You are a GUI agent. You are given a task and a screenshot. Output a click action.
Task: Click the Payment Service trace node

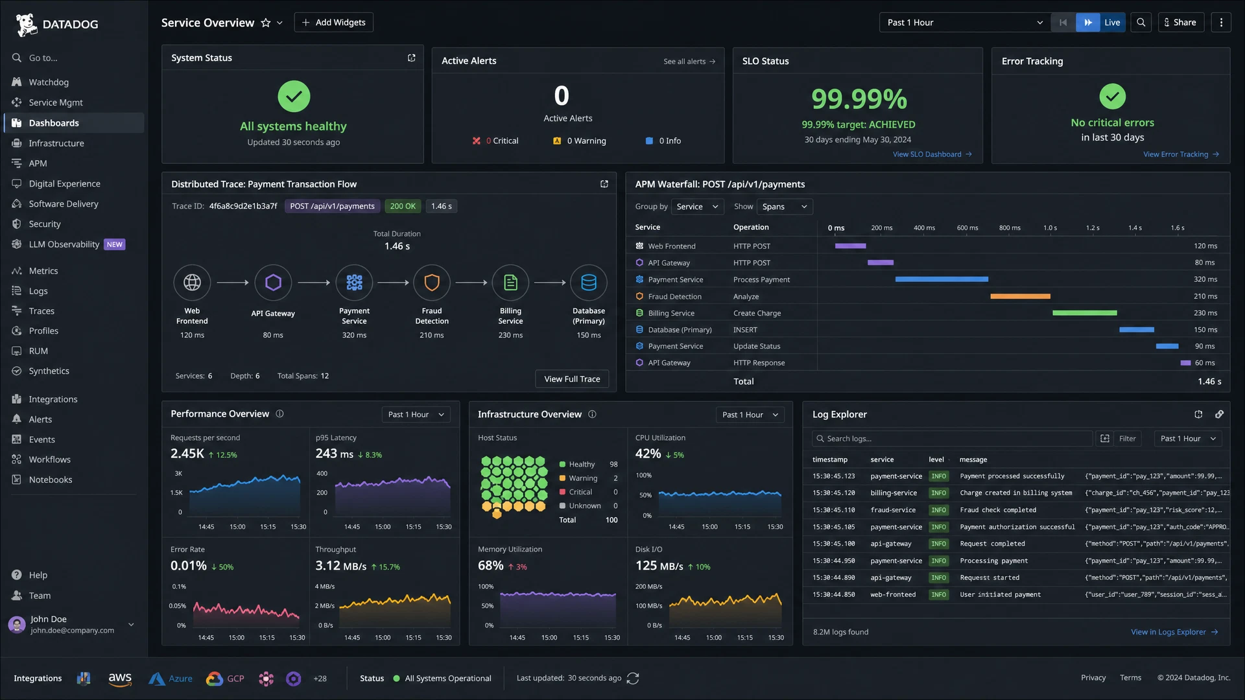[354, 283]
